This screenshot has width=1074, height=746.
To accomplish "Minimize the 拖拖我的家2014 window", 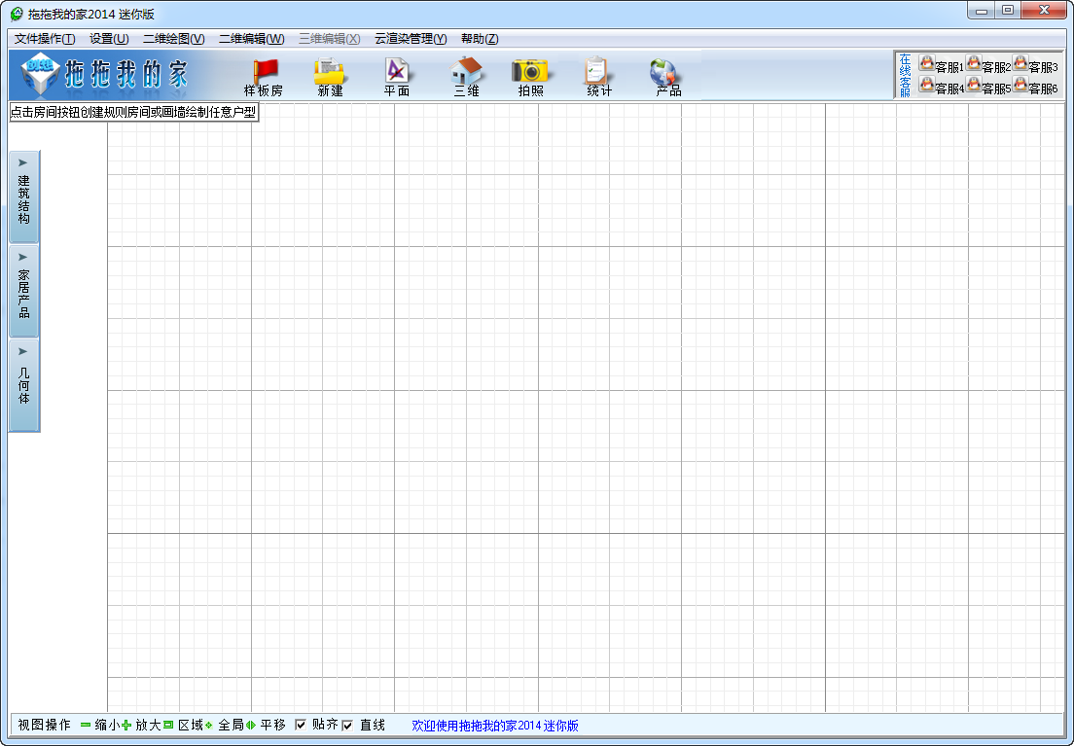I will click(981, 11).
